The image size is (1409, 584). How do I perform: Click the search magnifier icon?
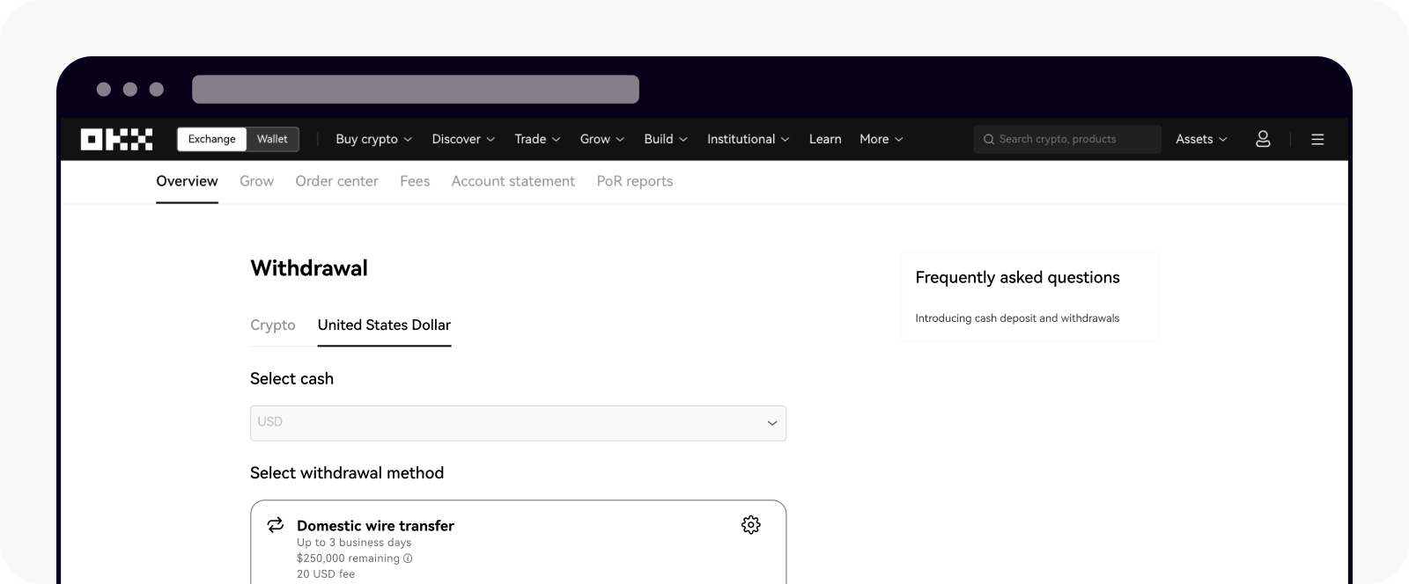coord(989,139)
